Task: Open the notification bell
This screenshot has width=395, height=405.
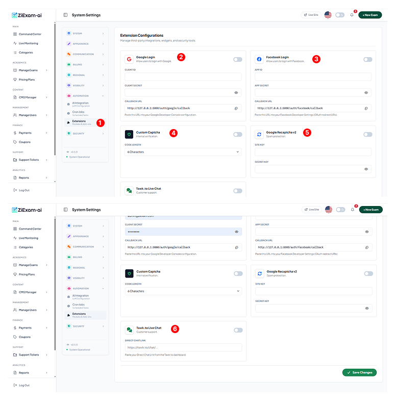Action: (352, 15)
